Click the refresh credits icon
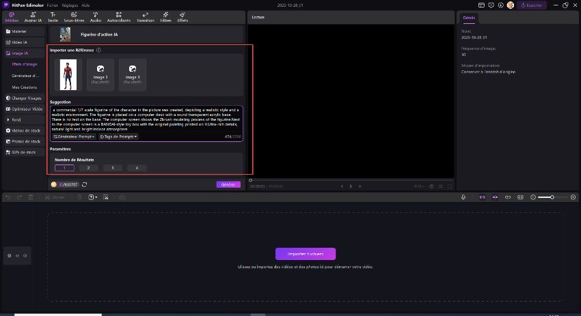Image resolution: width=581 pixels, height=316 pixels. tap(84, 184)
